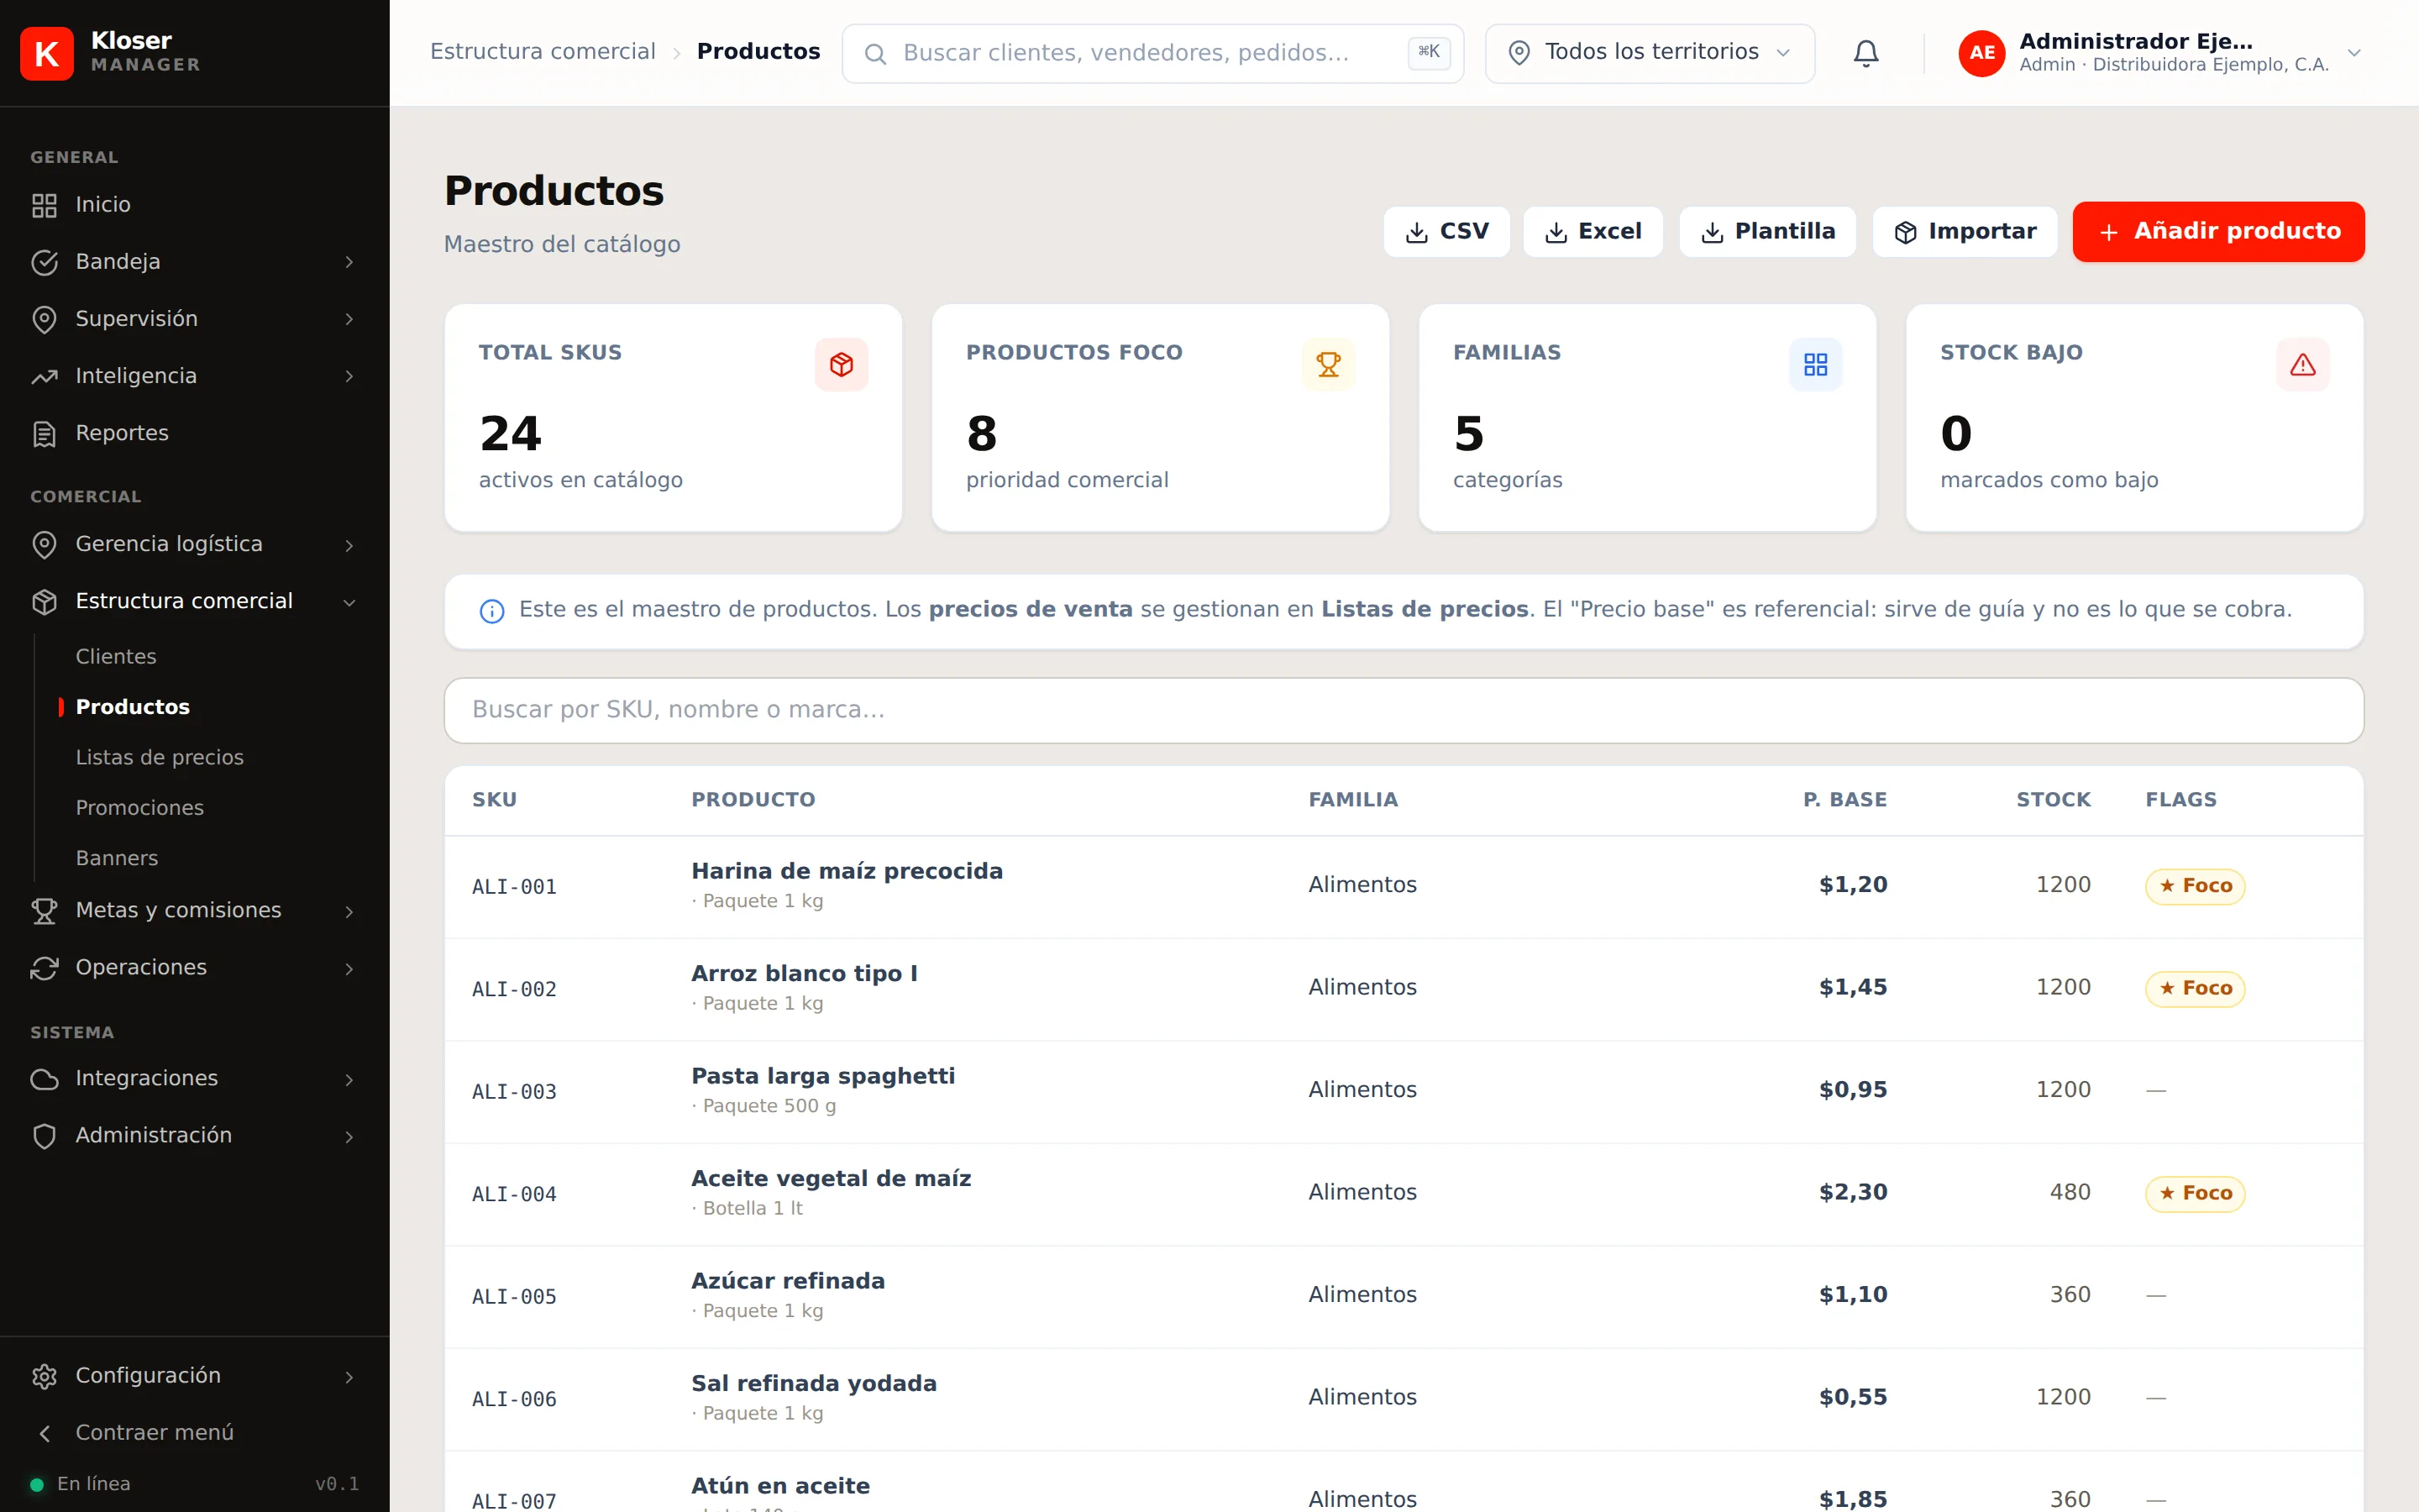Click the AE user avatar

(1982, 53)
